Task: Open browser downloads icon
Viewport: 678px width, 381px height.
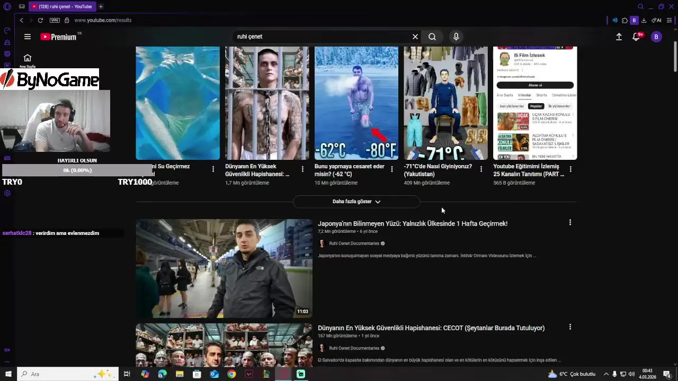Action: [644, 20]
